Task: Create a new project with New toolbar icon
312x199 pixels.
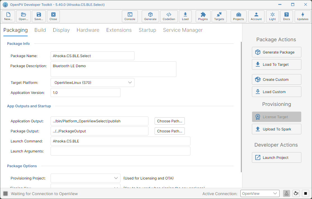Action: (8, 16)
